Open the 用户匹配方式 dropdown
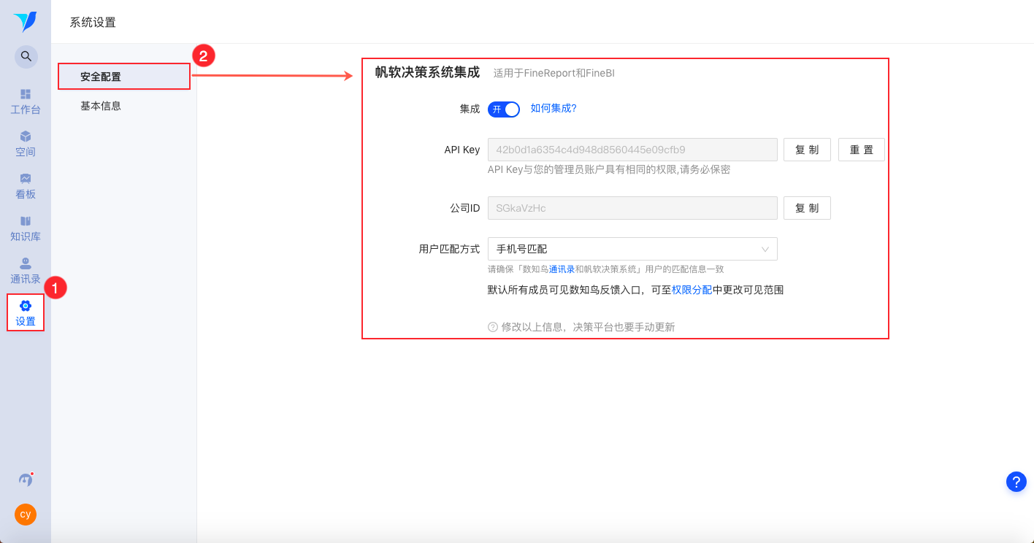 [x=632, y=249]
